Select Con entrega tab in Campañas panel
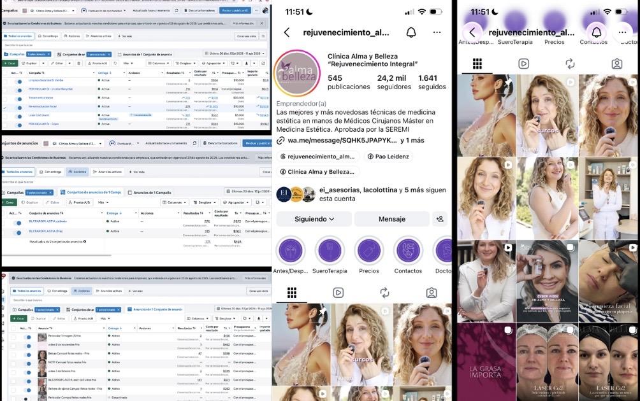 (x=48, y=36)
